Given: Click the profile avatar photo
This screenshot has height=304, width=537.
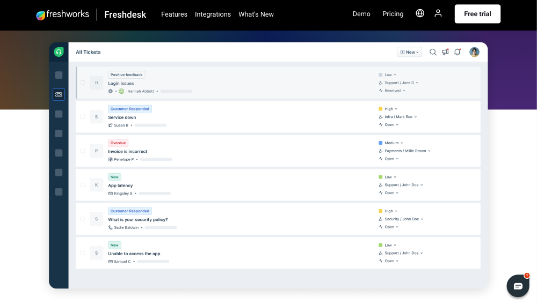Looking at the screenshot, I should point(474,52).
